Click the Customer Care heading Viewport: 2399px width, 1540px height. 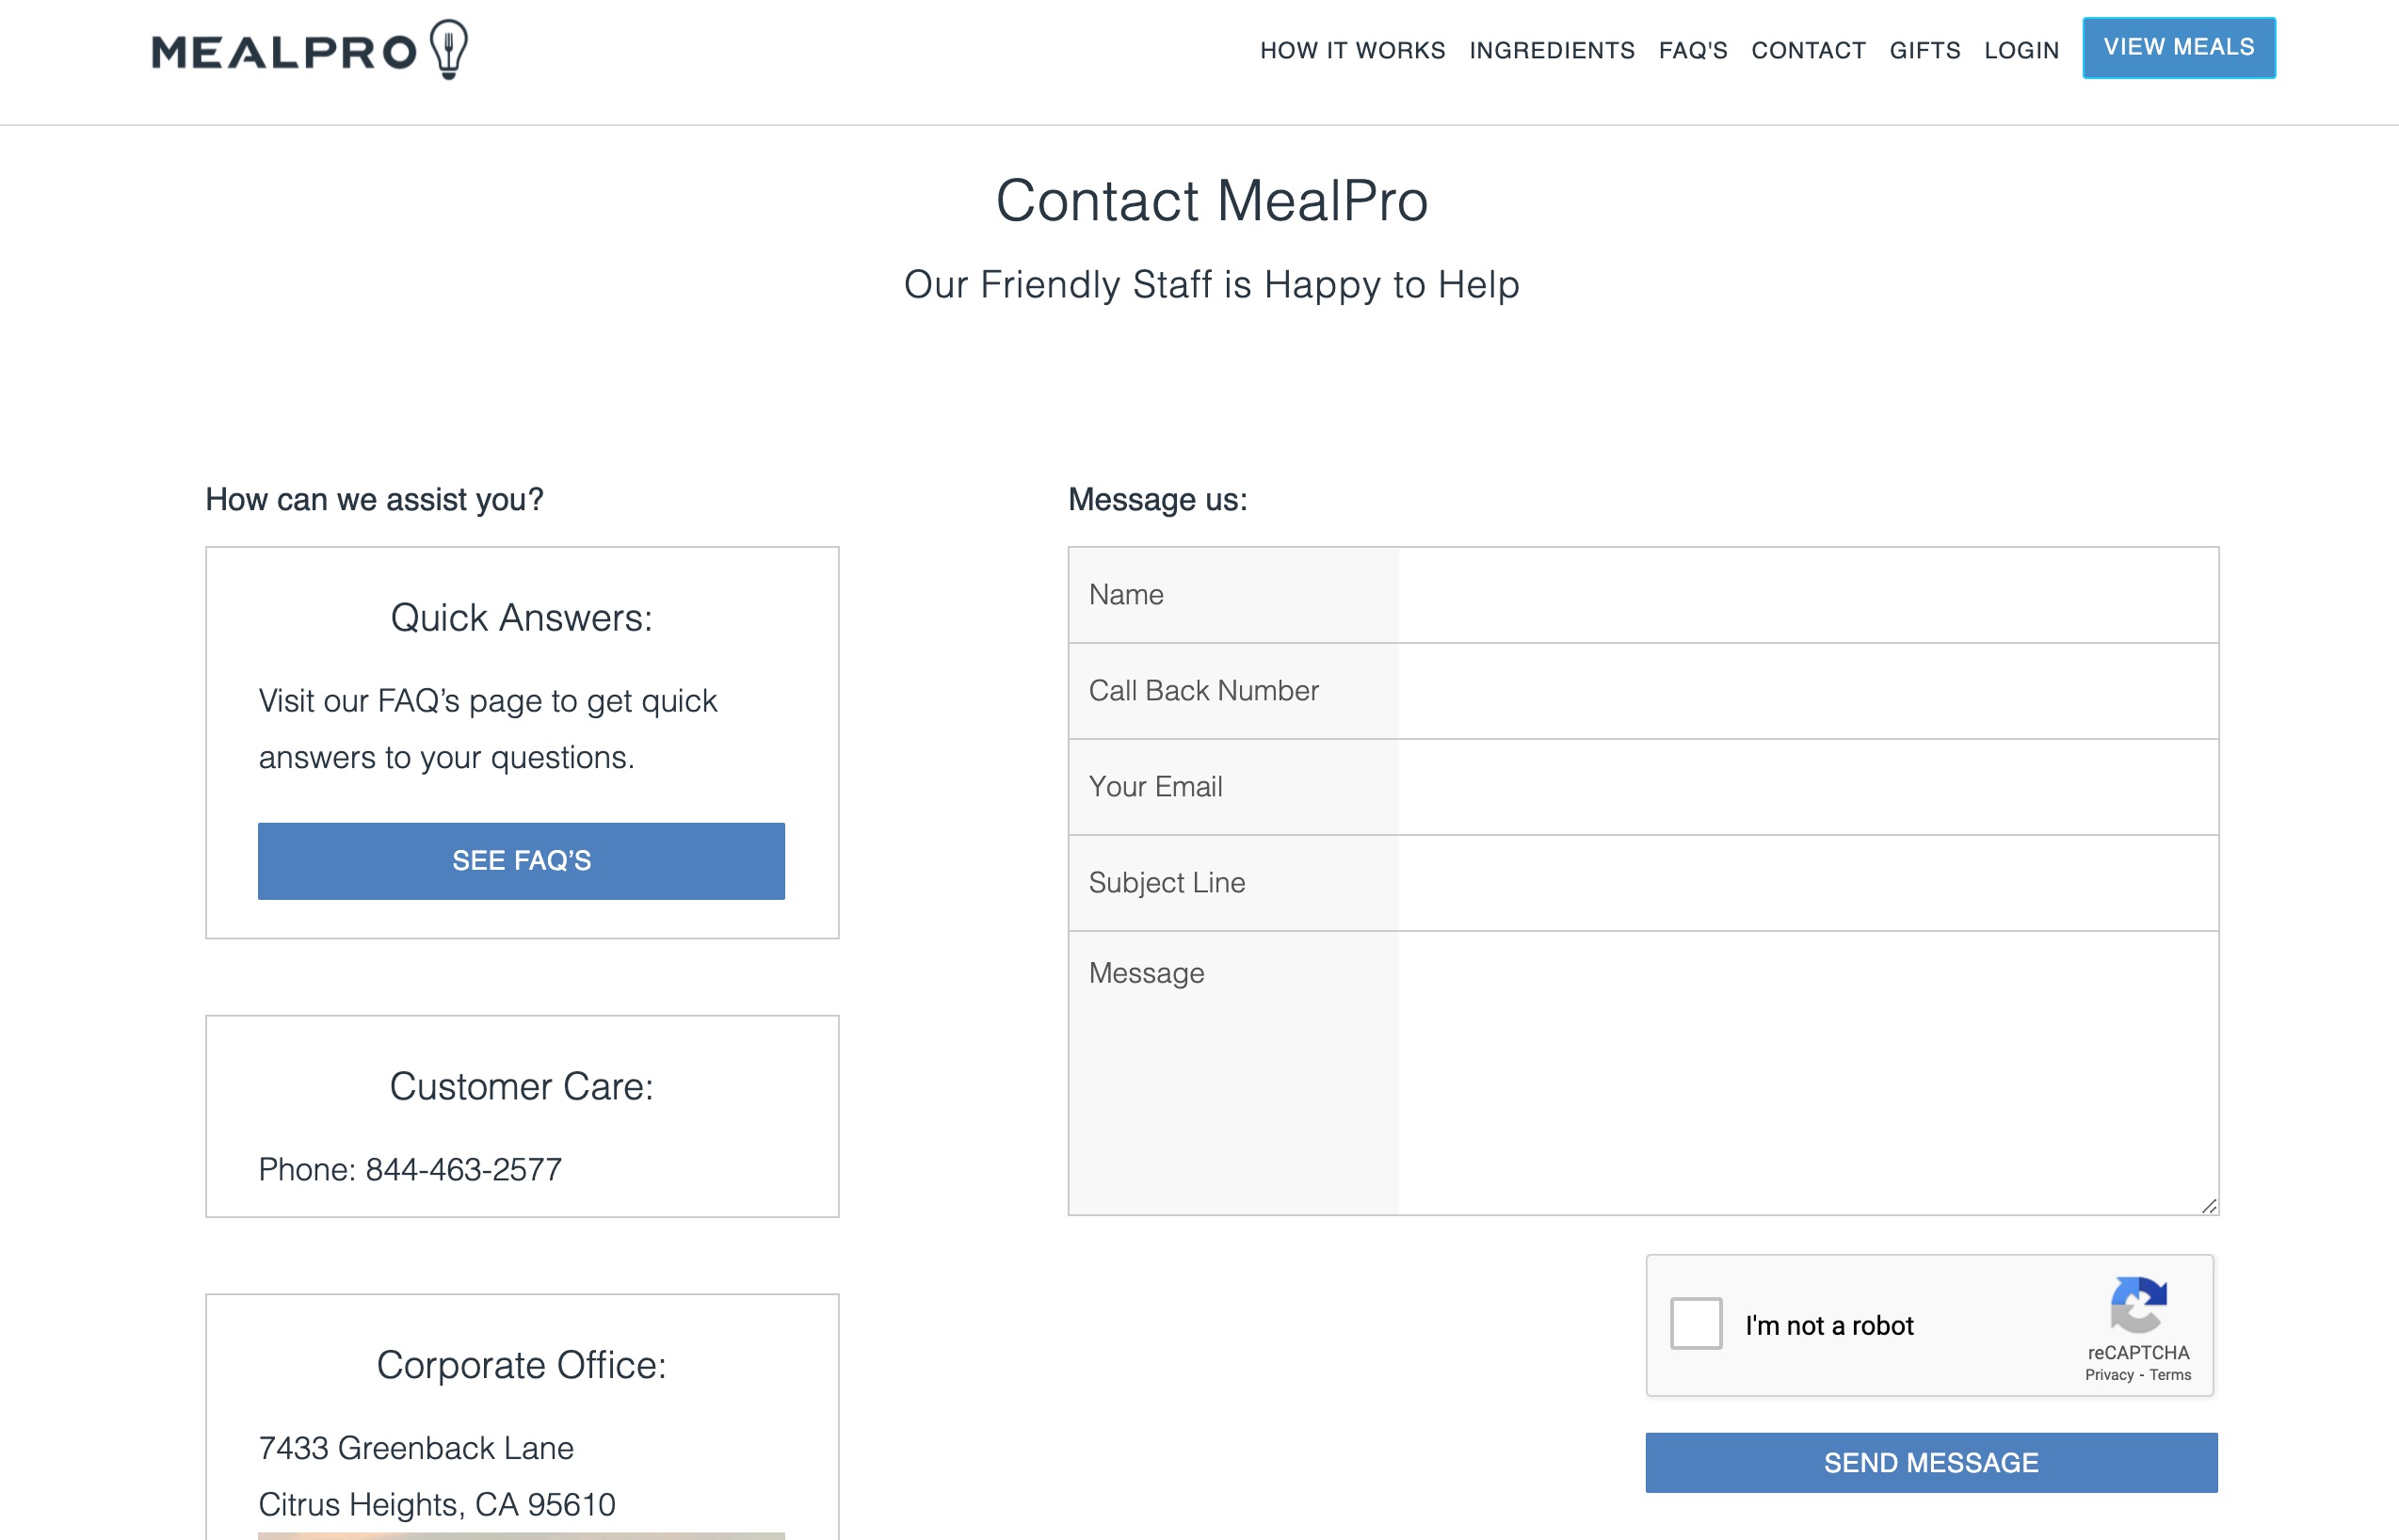click(521, 1086)
